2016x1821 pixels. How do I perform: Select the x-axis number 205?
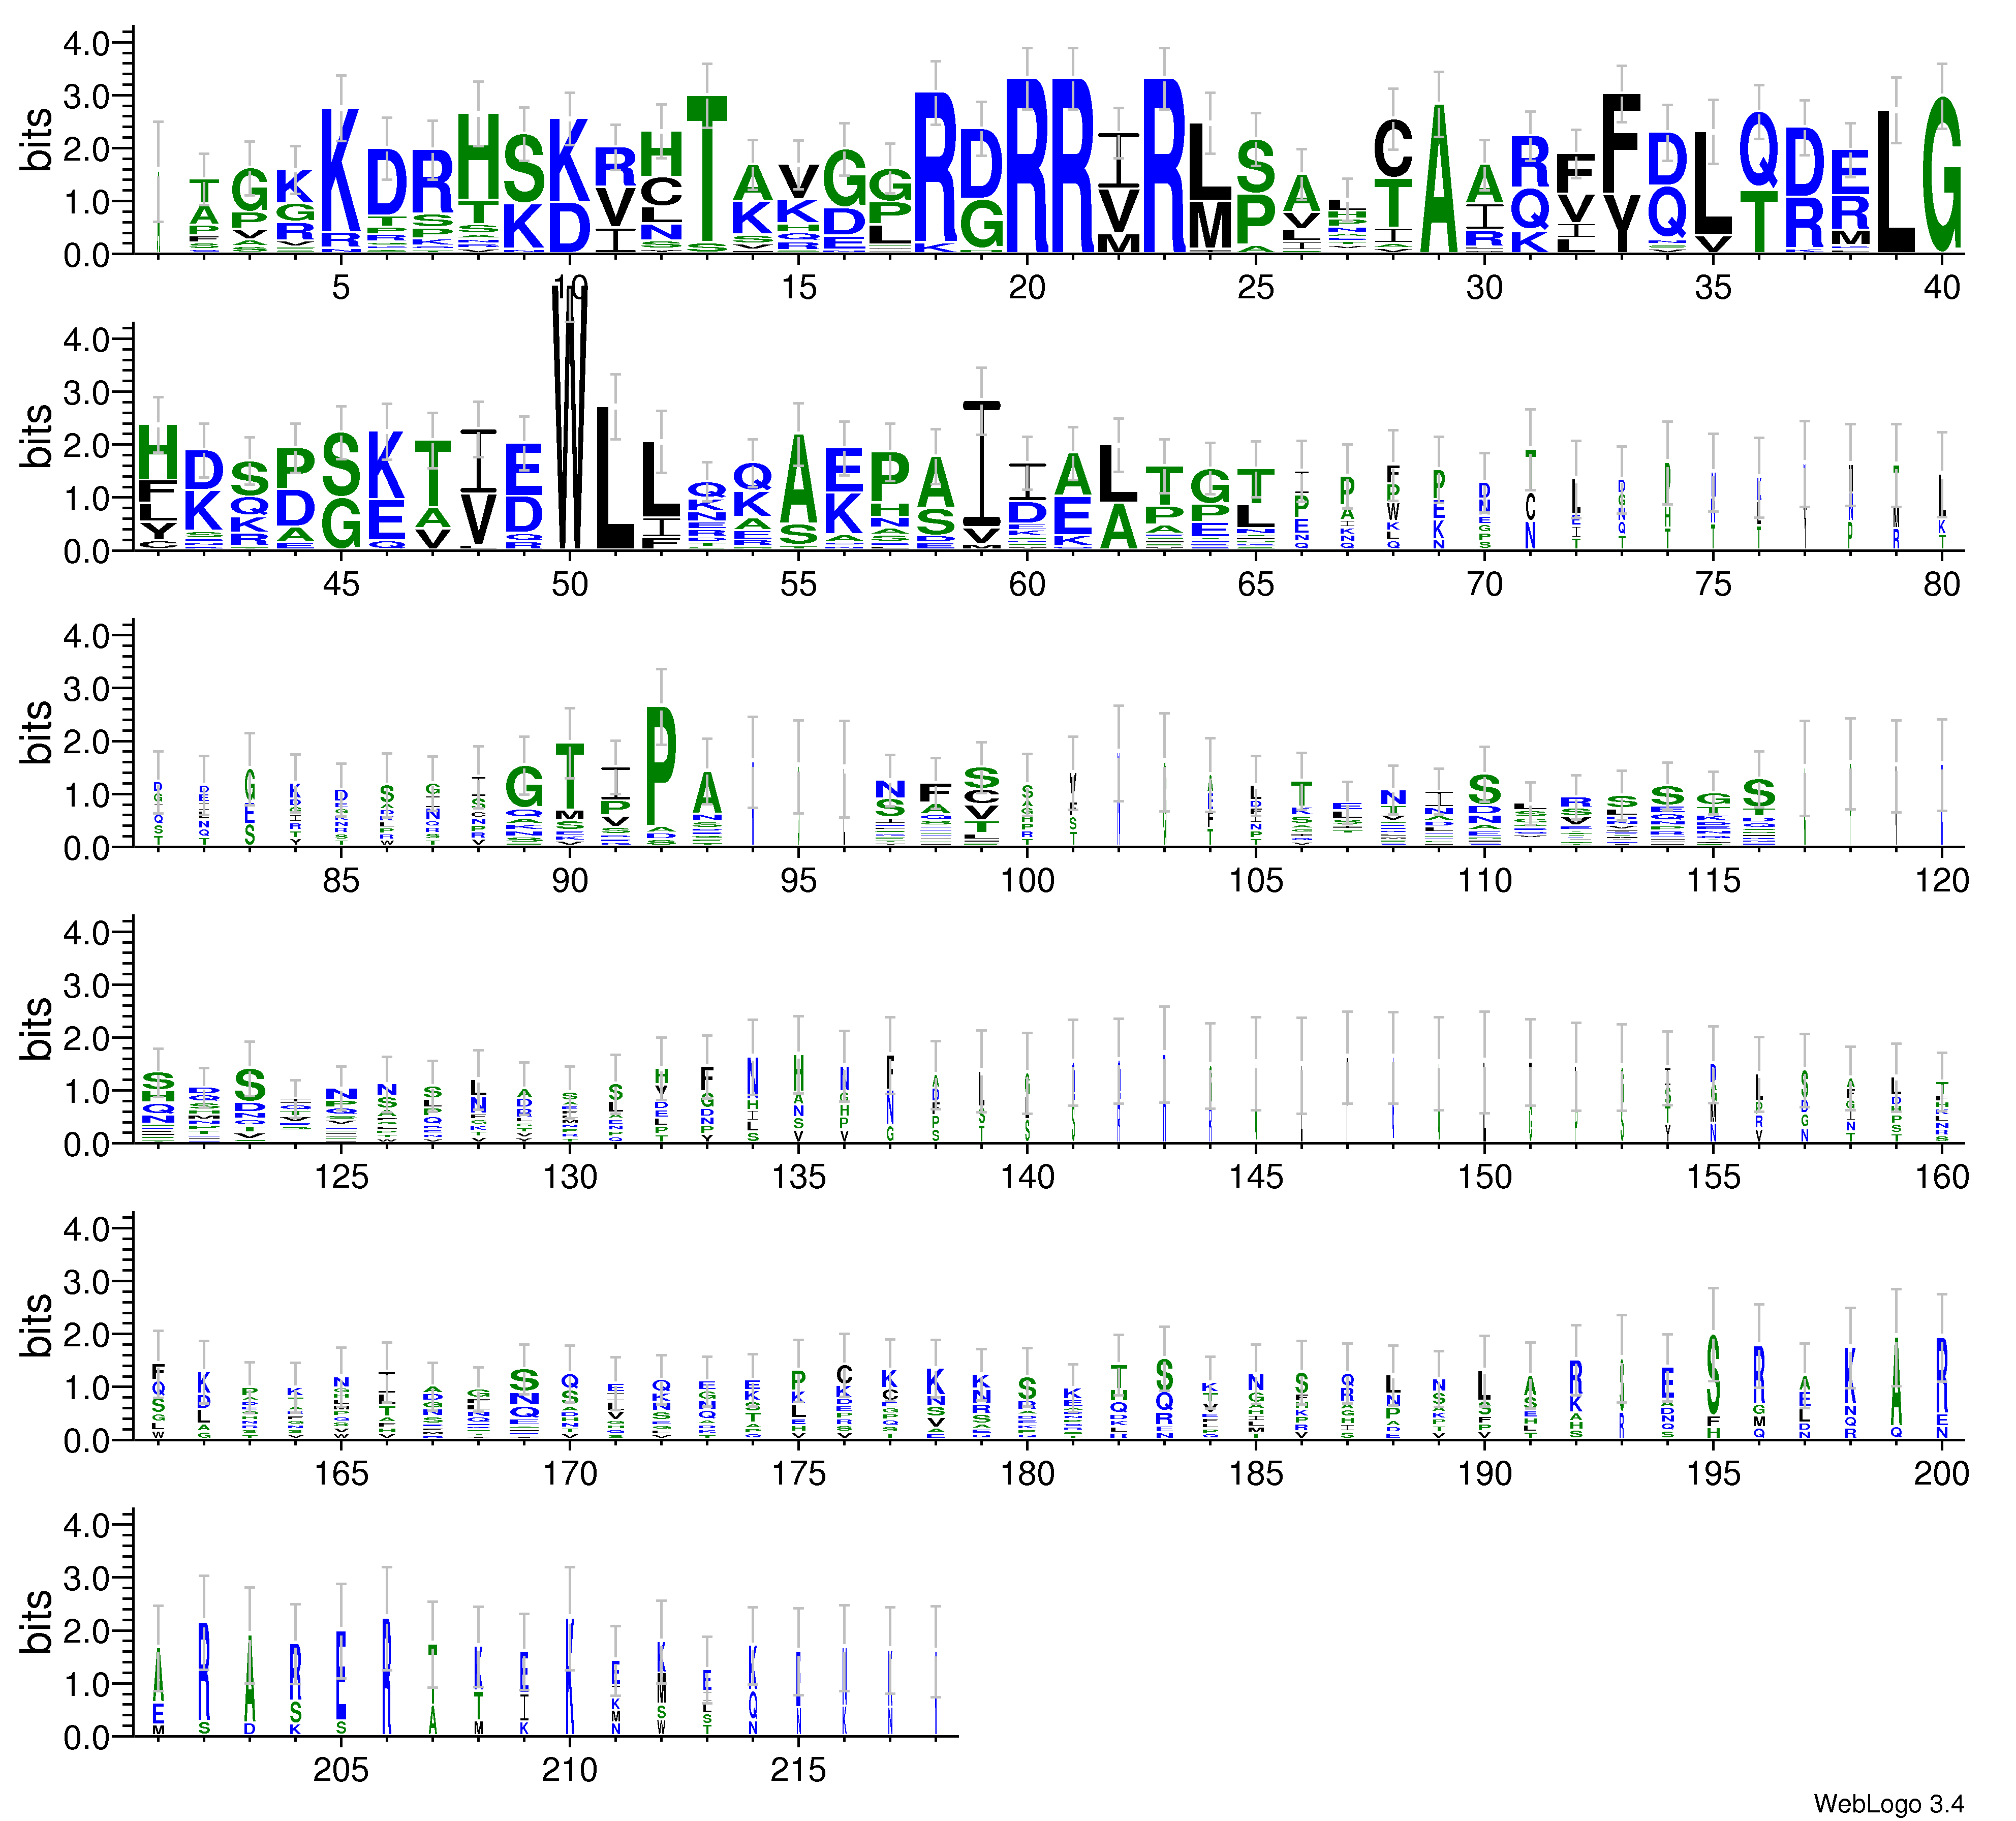(341, 1770)
